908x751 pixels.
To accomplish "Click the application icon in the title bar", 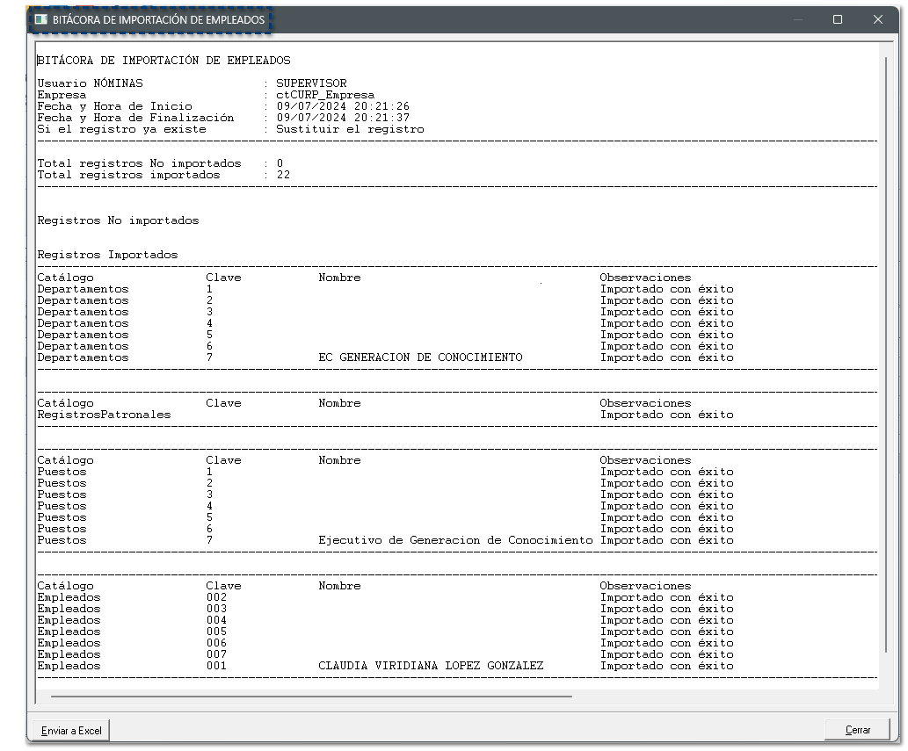I will pyautogui.click(x=40, y=19).
